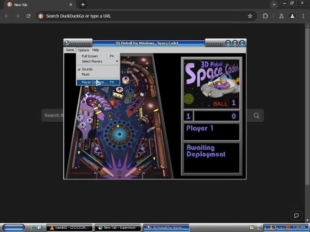Click the page search magnifier icon
The image size is (310, 232).
(256, 115)
